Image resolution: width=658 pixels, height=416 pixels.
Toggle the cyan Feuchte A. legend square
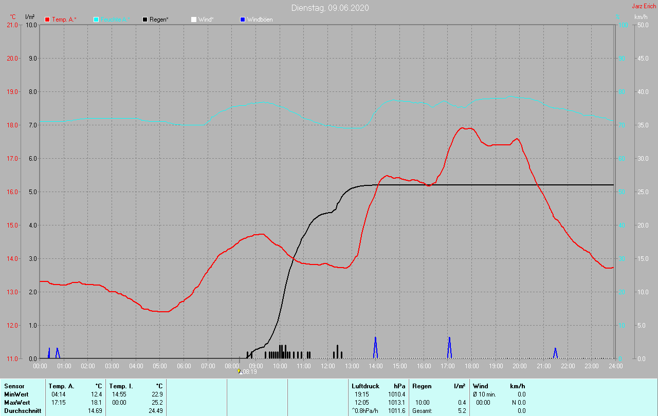pyautogui.click(x=96, y=20)
